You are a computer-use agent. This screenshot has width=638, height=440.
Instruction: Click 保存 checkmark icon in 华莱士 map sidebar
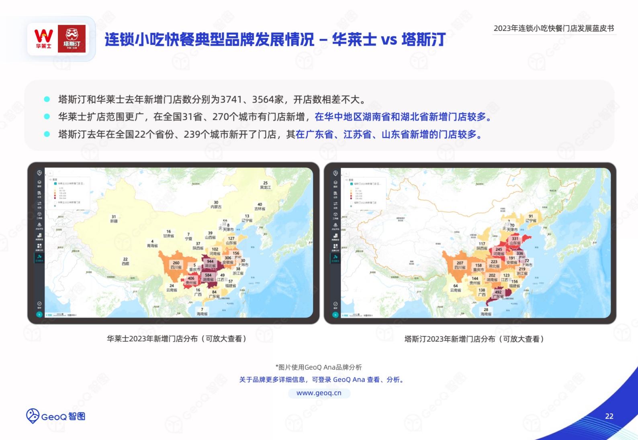point(39,305)
